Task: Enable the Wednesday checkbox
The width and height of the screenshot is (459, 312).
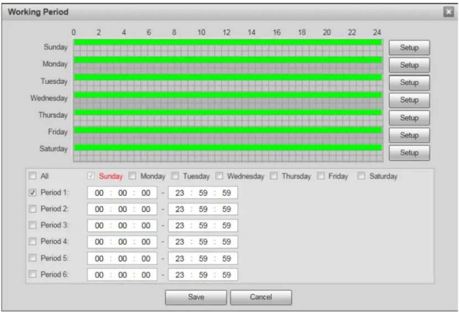Action: pyautogui.click(x=219, y=176)
